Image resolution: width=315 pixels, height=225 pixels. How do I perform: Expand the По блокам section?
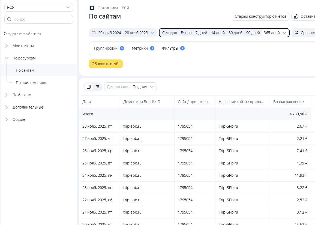[x=7, y=95]
